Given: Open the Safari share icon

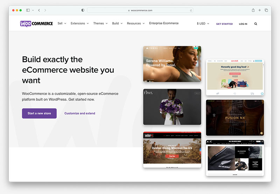Looking at the screenshot, I should (253, 10).
